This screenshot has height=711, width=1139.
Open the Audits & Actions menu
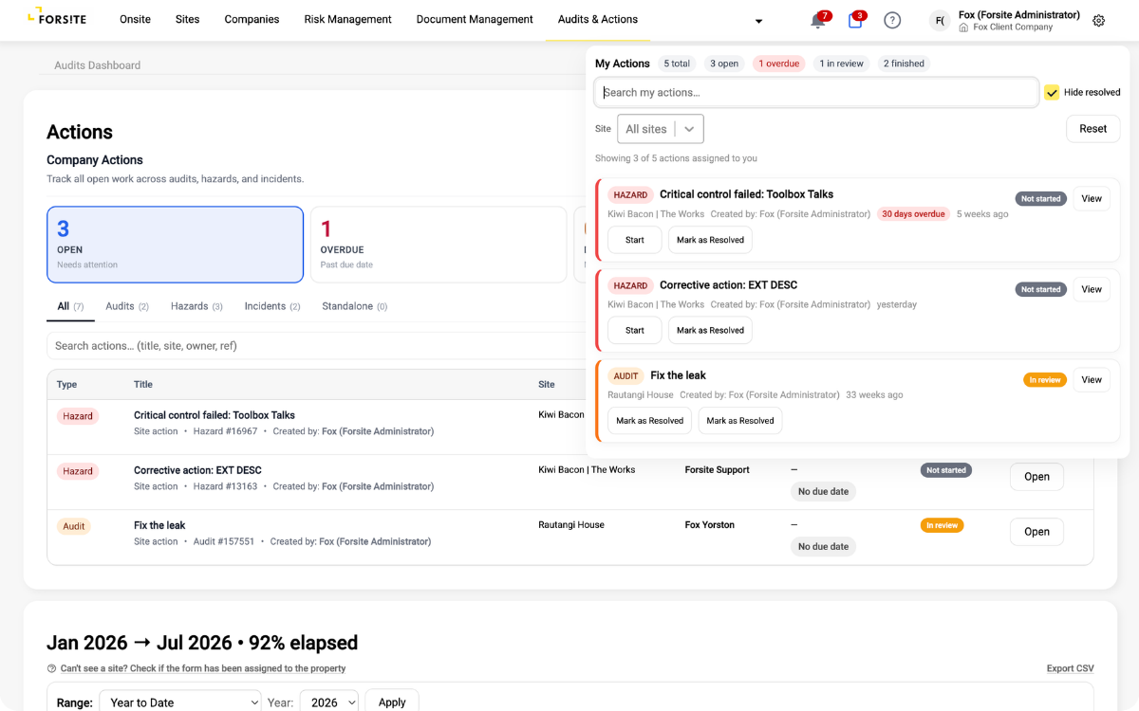pyautogui.click(x=598, y=19)
